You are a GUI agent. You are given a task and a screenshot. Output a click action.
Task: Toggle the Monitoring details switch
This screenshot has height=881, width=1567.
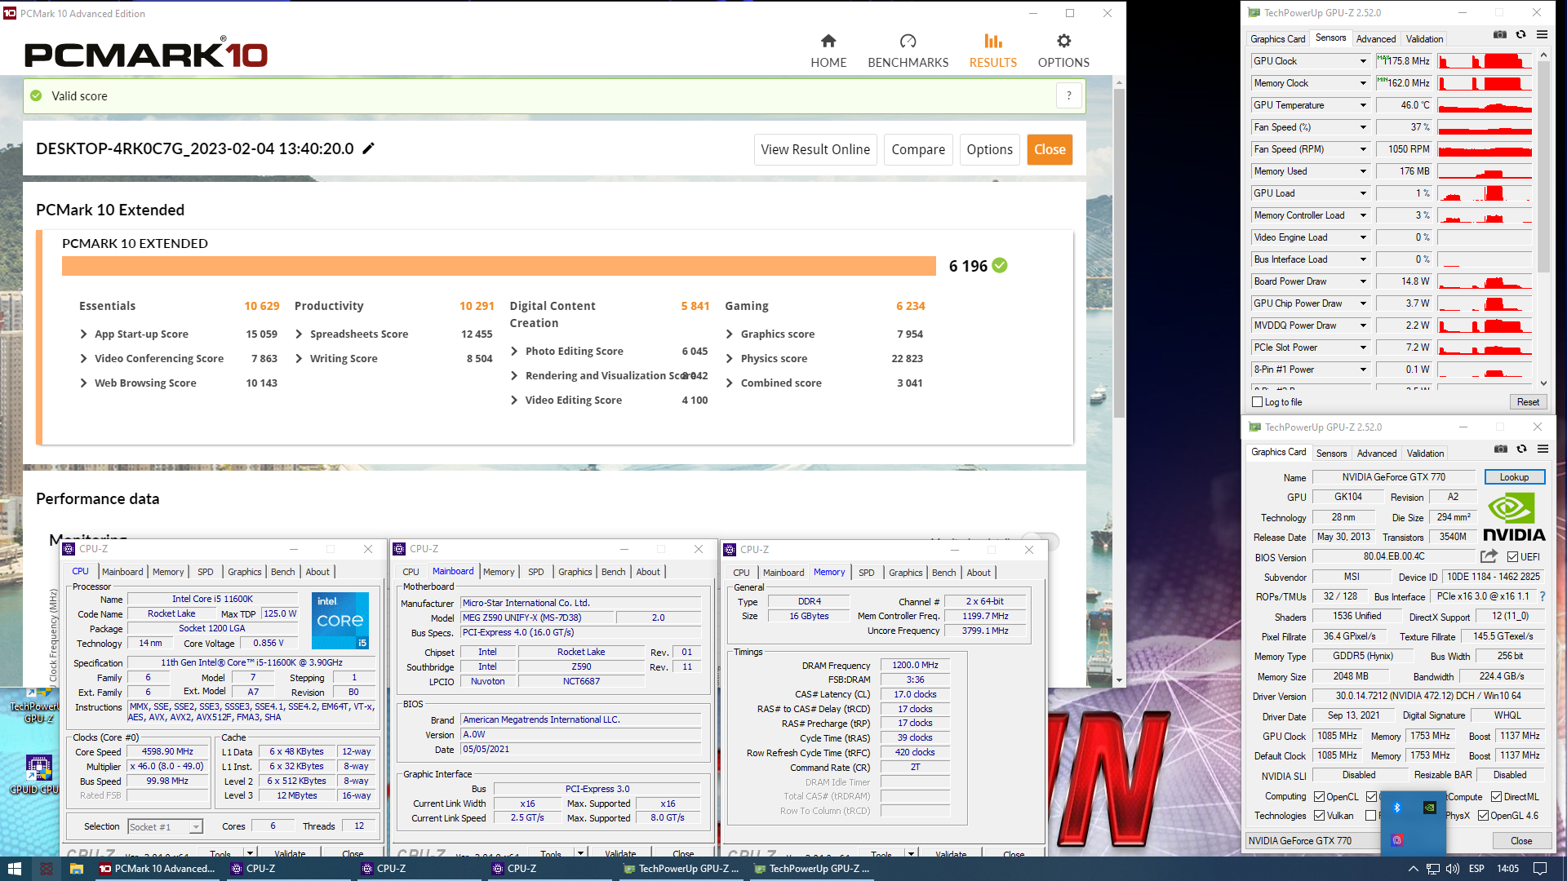coord(1041,541)
